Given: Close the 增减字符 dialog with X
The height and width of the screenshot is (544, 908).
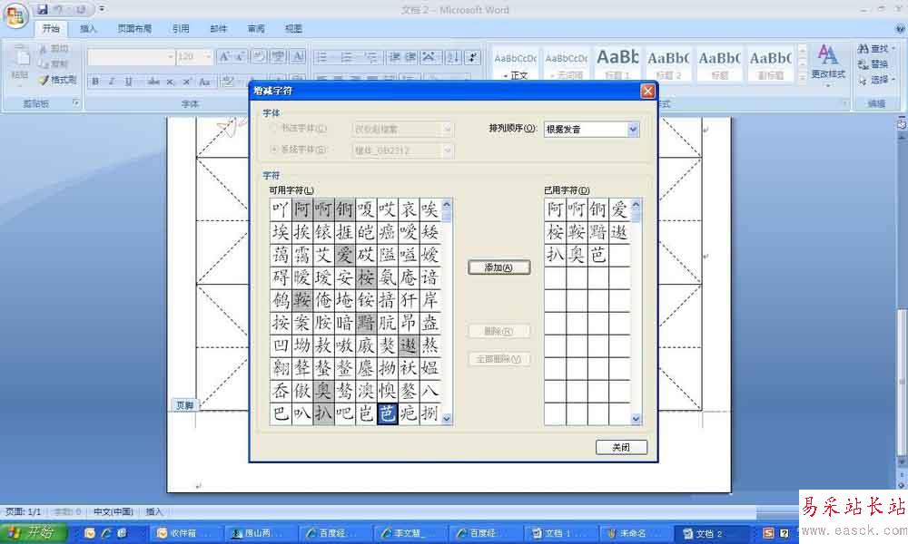Looking at the screenshot, I should 647,91.
